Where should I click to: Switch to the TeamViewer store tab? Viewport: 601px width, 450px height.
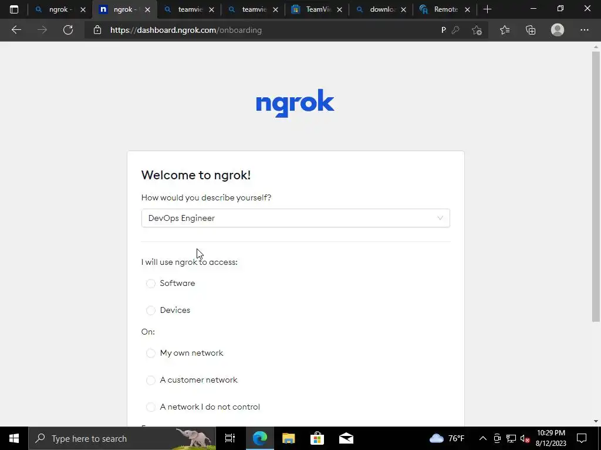(317, 9)
